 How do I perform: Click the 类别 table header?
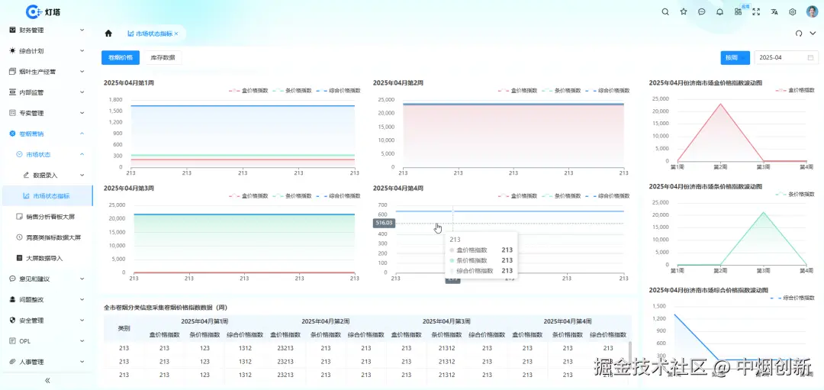[x=124, y=328]
